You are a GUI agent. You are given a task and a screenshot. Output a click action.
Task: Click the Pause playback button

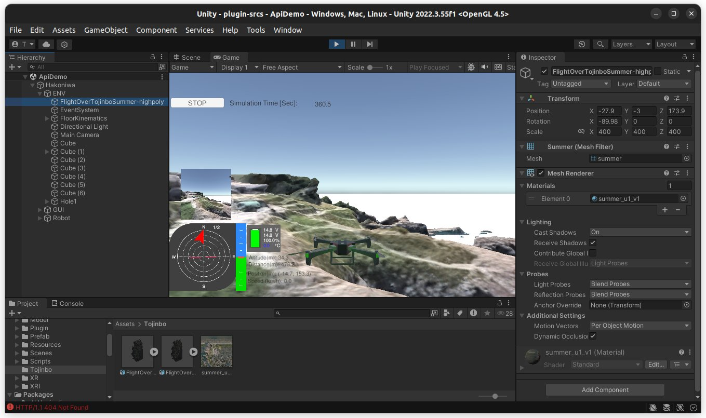[x=353, y=44]
